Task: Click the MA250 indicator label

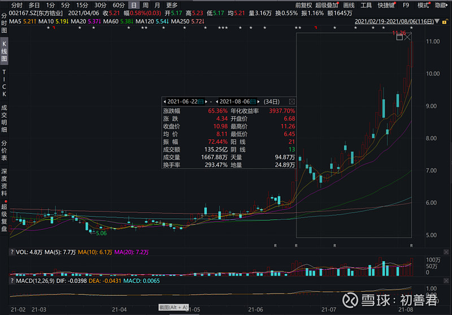Action: pyautogui.click(x=180, y=21)
